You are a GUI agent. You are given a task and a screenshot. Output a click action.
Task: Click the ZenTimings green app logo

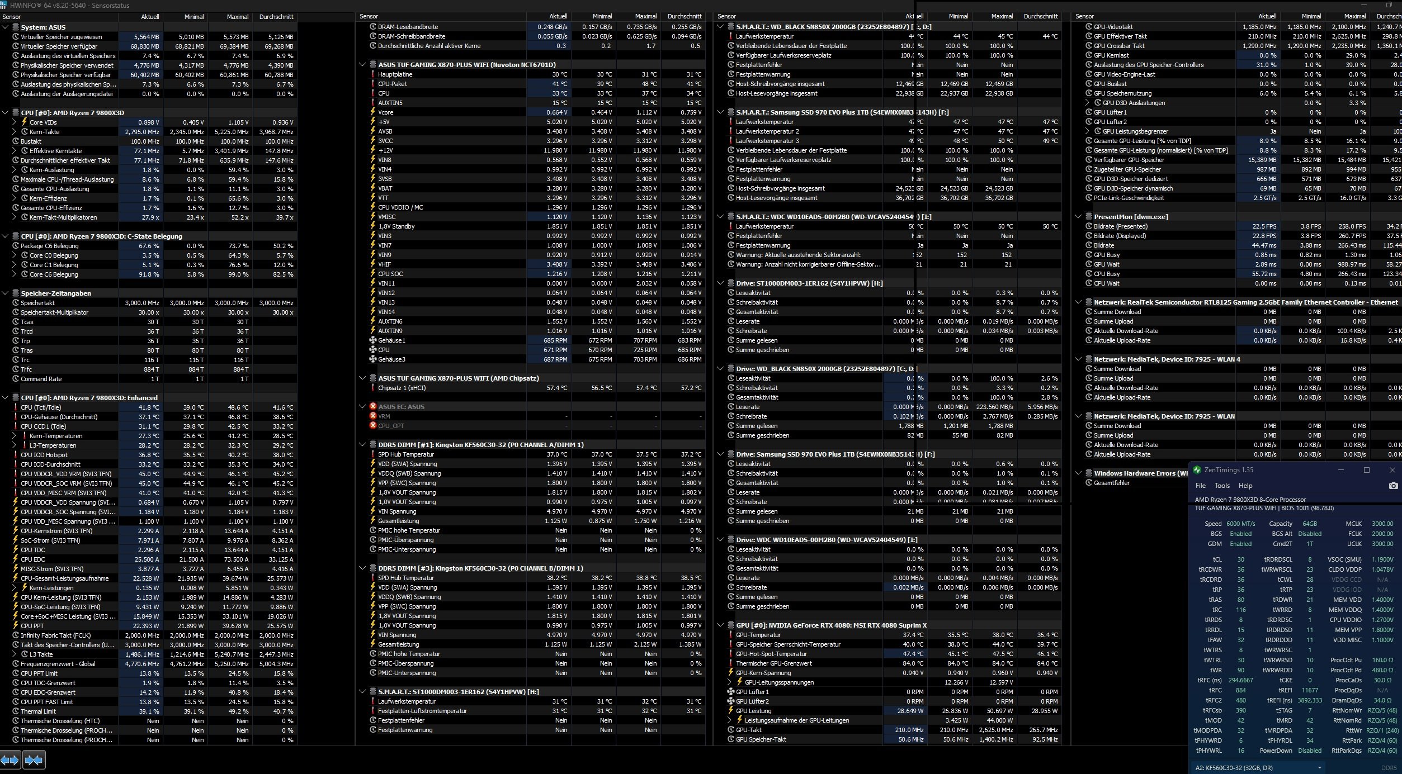point(1197,470)
